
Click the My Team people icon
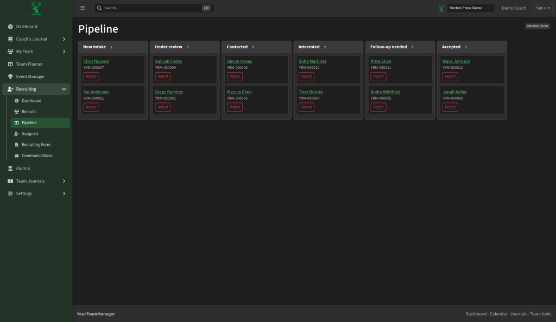10,51
